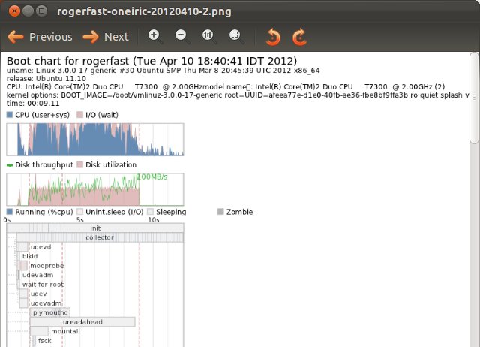Click the 200MB/s peak label

click(x=152, y=177)
